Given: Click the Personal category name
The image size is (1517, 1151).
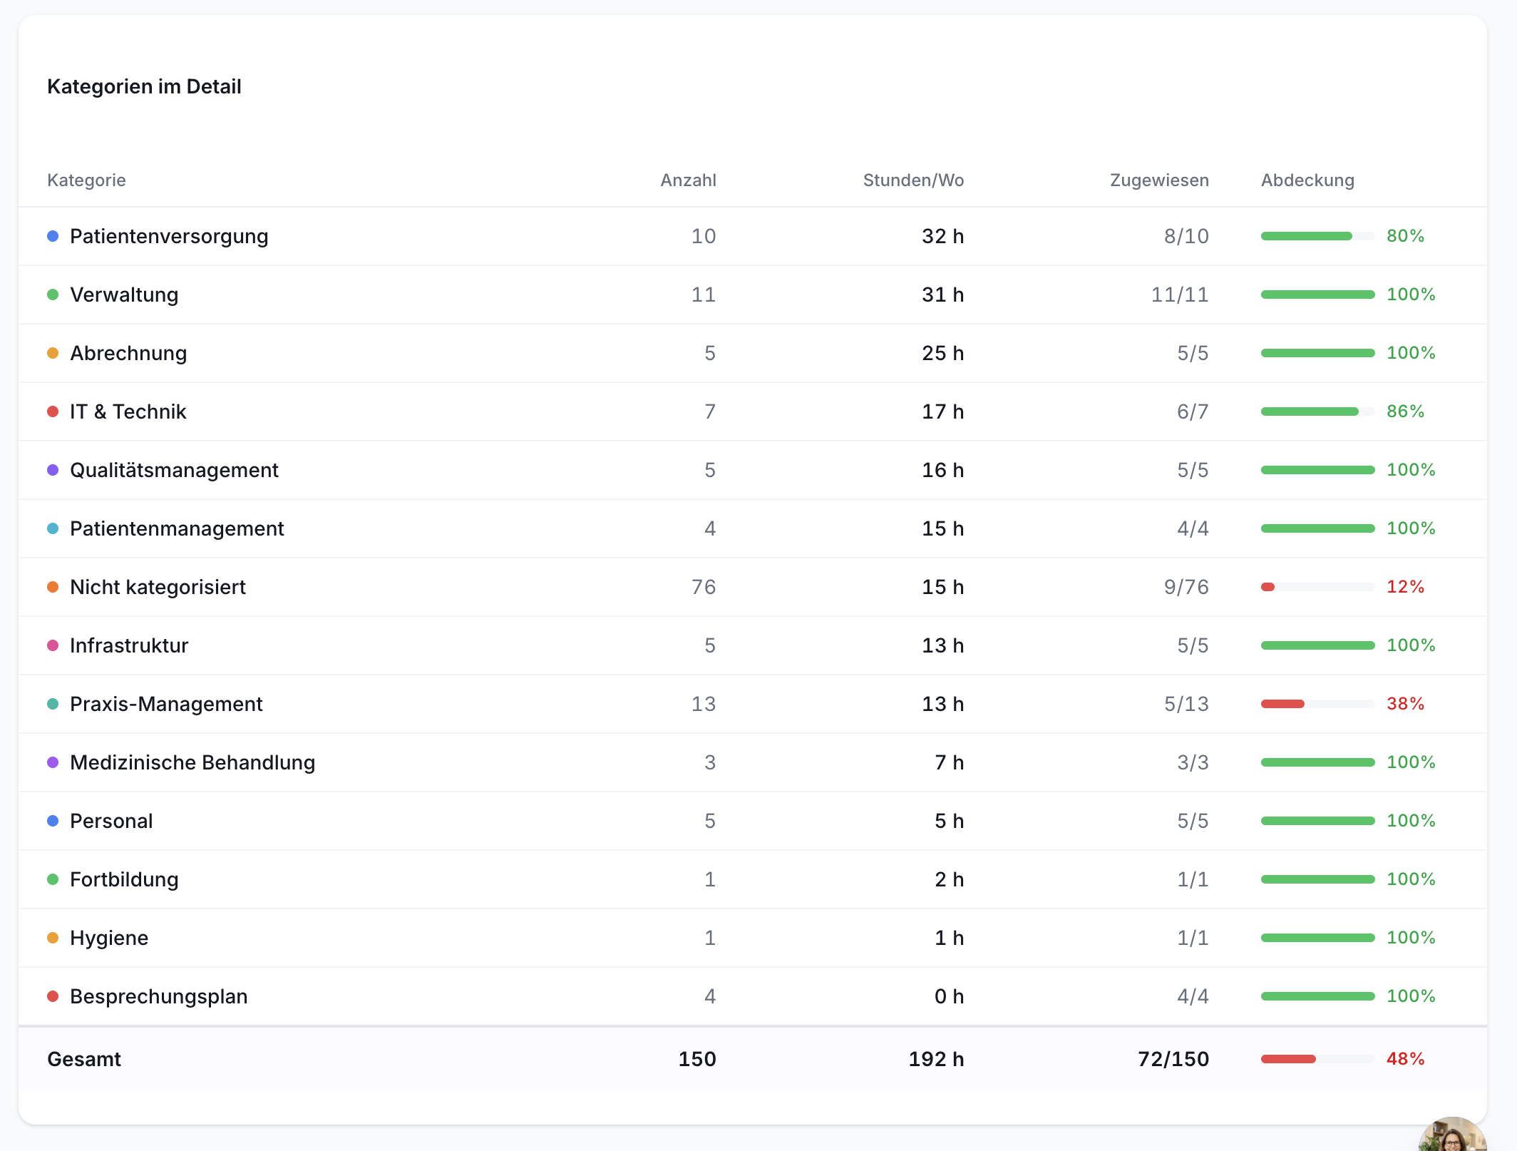Looking at the screenshot, I should click(x=111, y=821).
